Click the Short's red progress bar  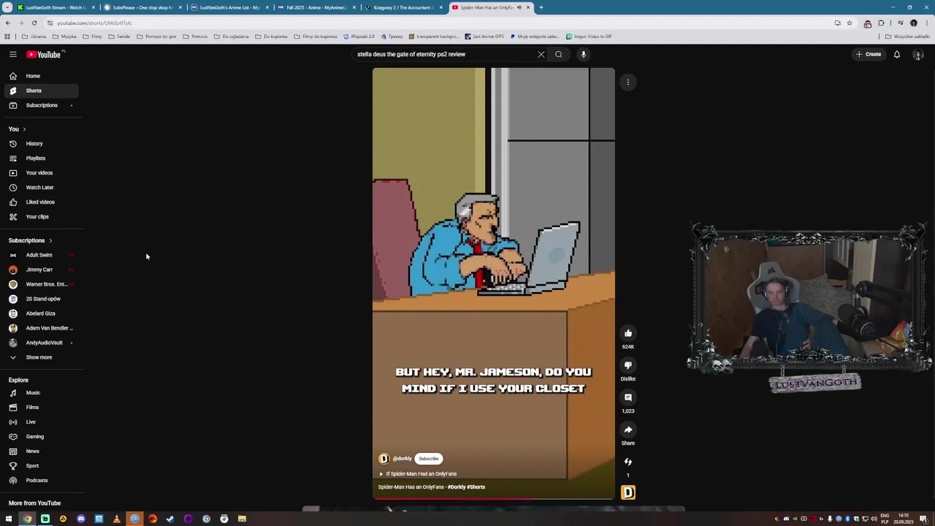[x=493, y=499]
